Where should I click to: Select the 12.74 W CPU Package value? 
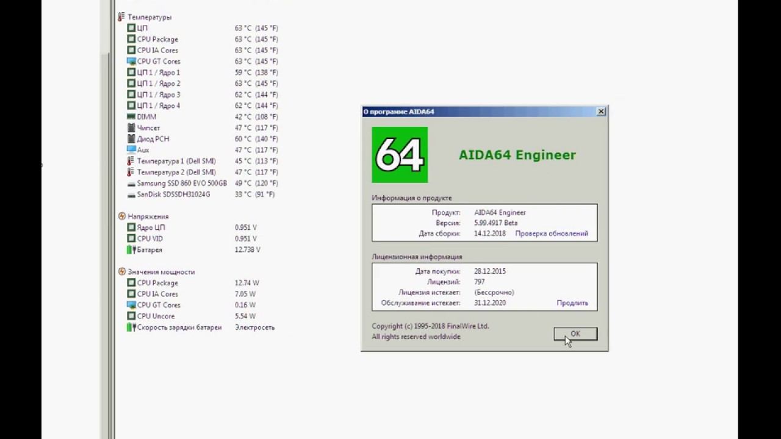(x=247, y=283)
